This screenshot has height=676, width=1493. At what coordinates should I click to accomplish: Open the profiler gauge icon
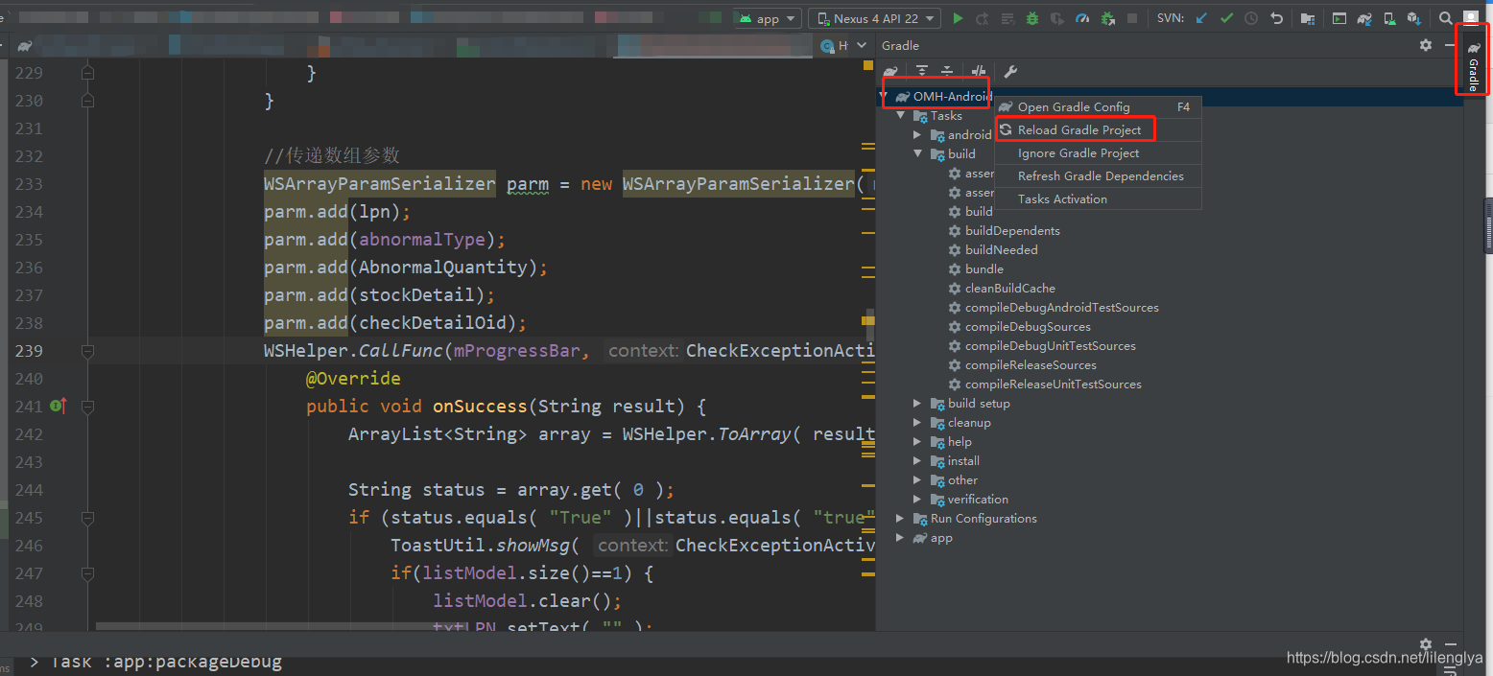(x=1082, y=18)
